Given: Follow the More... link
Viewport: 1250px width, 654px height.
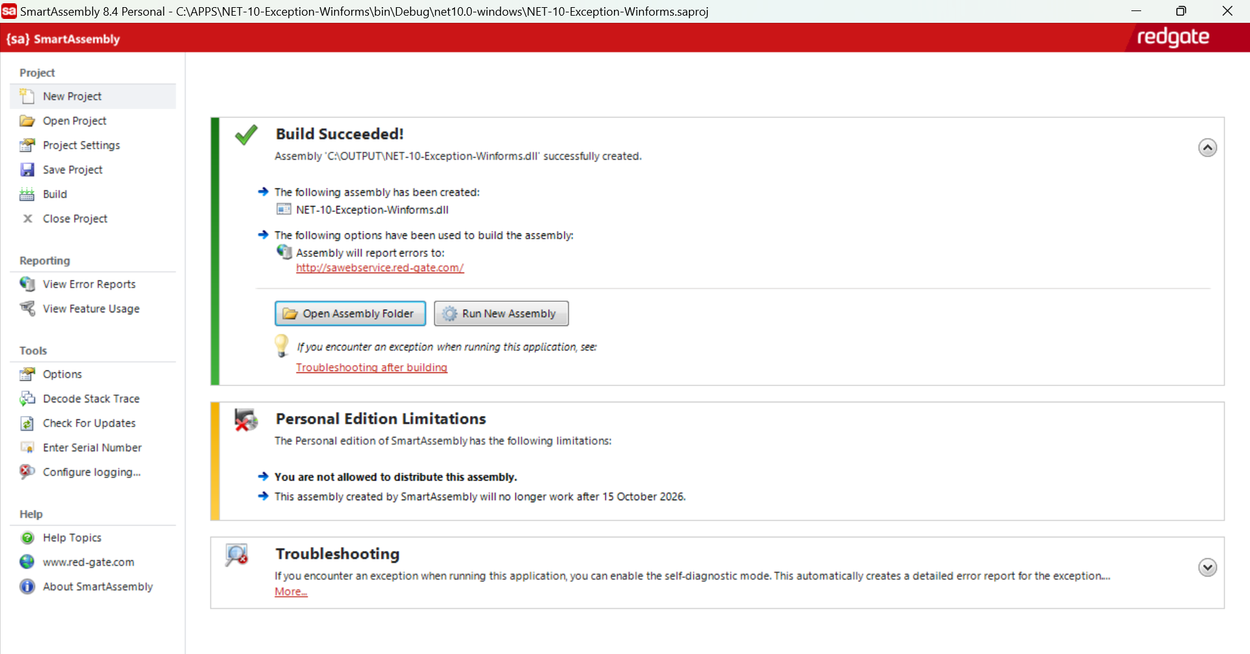Looking at the screenshot, I should (x=291, y=592).
